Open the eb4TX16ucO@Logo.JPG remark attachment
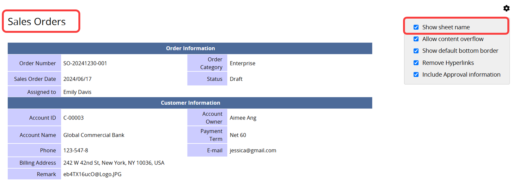514x181 pixels. coord(92,174)
